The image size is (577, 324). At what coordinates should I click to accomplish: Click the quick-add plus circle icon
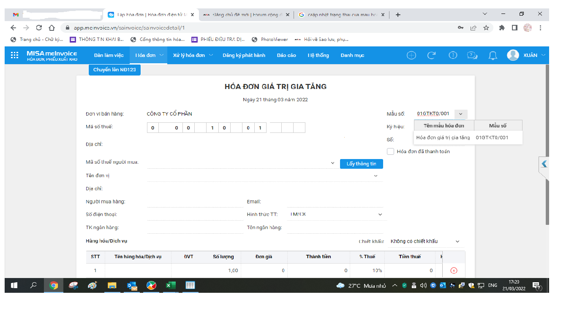pos(411,55)
